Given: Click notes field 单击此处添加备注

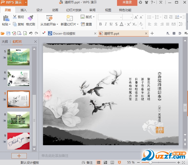Looking at the screenshot, I should [55, 156].
